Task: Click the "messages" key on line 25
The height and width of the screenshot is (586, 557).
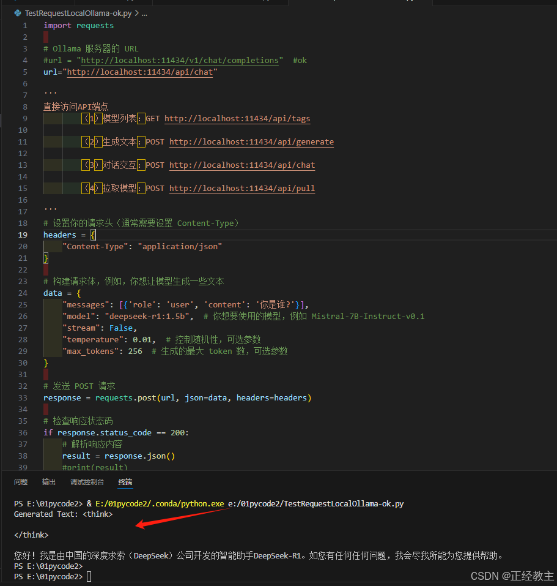Action: (86, 305)
